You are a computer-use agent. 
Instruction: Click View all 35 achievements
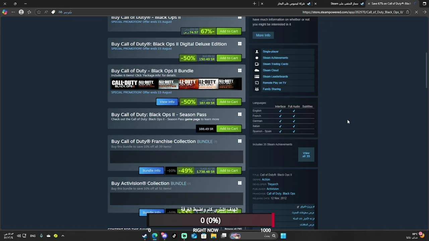pyautogui.click(x=306, y=155)
